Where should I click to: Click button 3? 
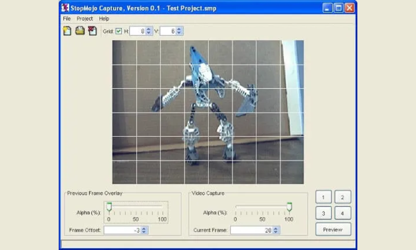[323, 213]
